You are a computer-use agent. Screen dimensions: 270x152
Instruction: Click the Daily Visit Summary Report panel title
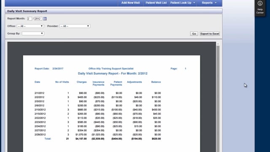coord(27,11)
